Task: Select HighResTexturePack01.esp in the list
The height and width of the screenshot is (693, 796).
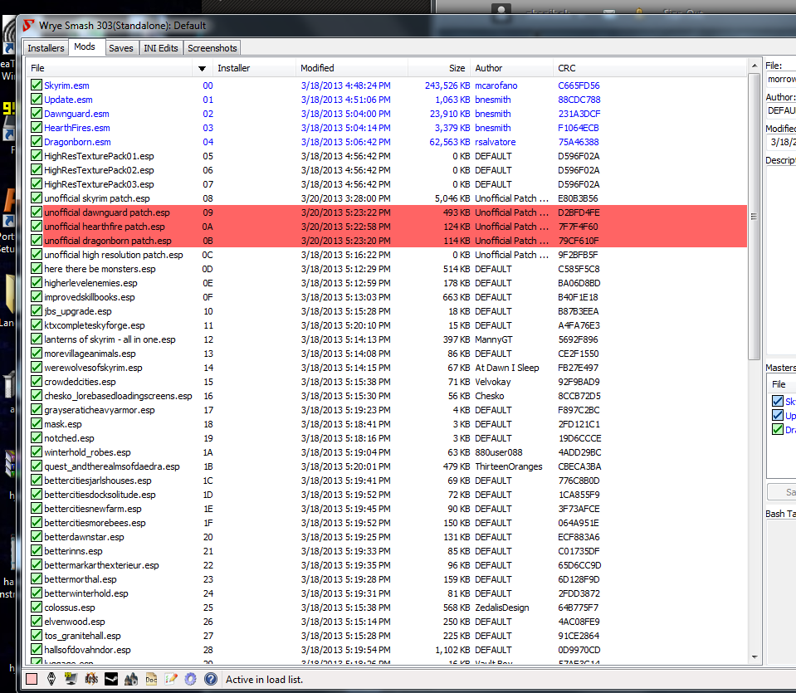Action: 99,156
